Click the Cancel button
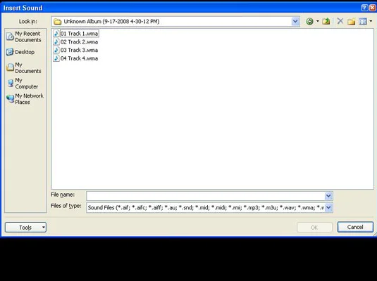The image size is (377, 281). (355, 227)
